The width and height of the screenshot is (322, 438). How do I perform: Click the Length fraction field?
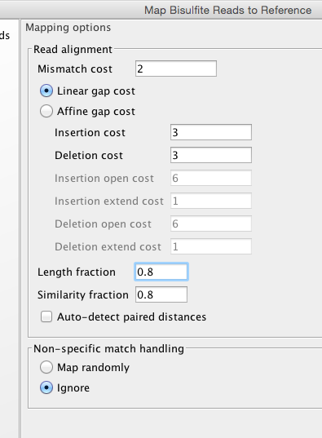tap(161, 272)
